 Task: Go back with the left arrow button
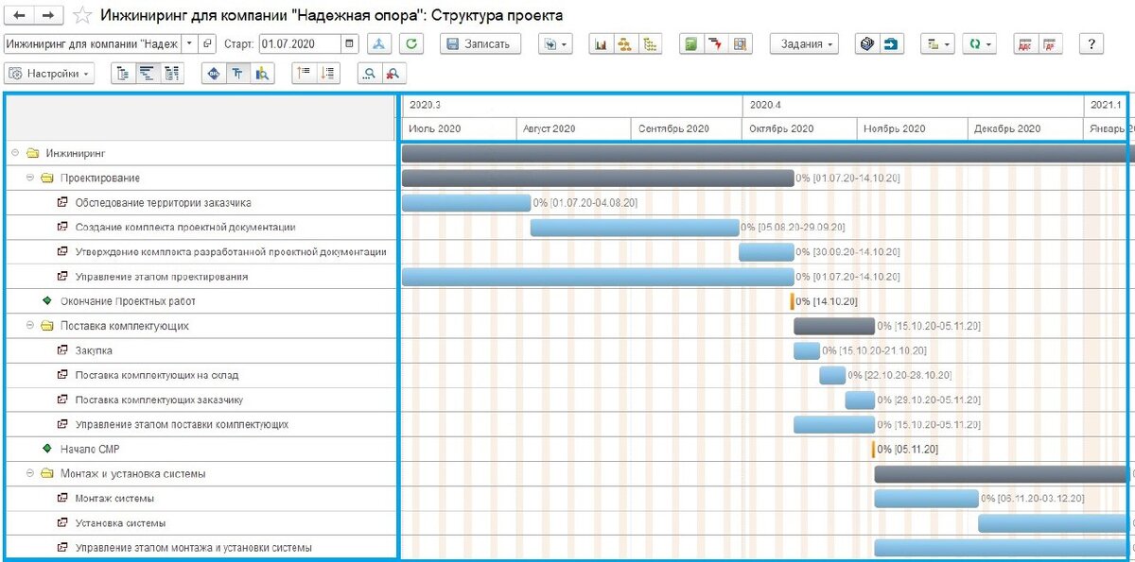(x=20, y=15)
